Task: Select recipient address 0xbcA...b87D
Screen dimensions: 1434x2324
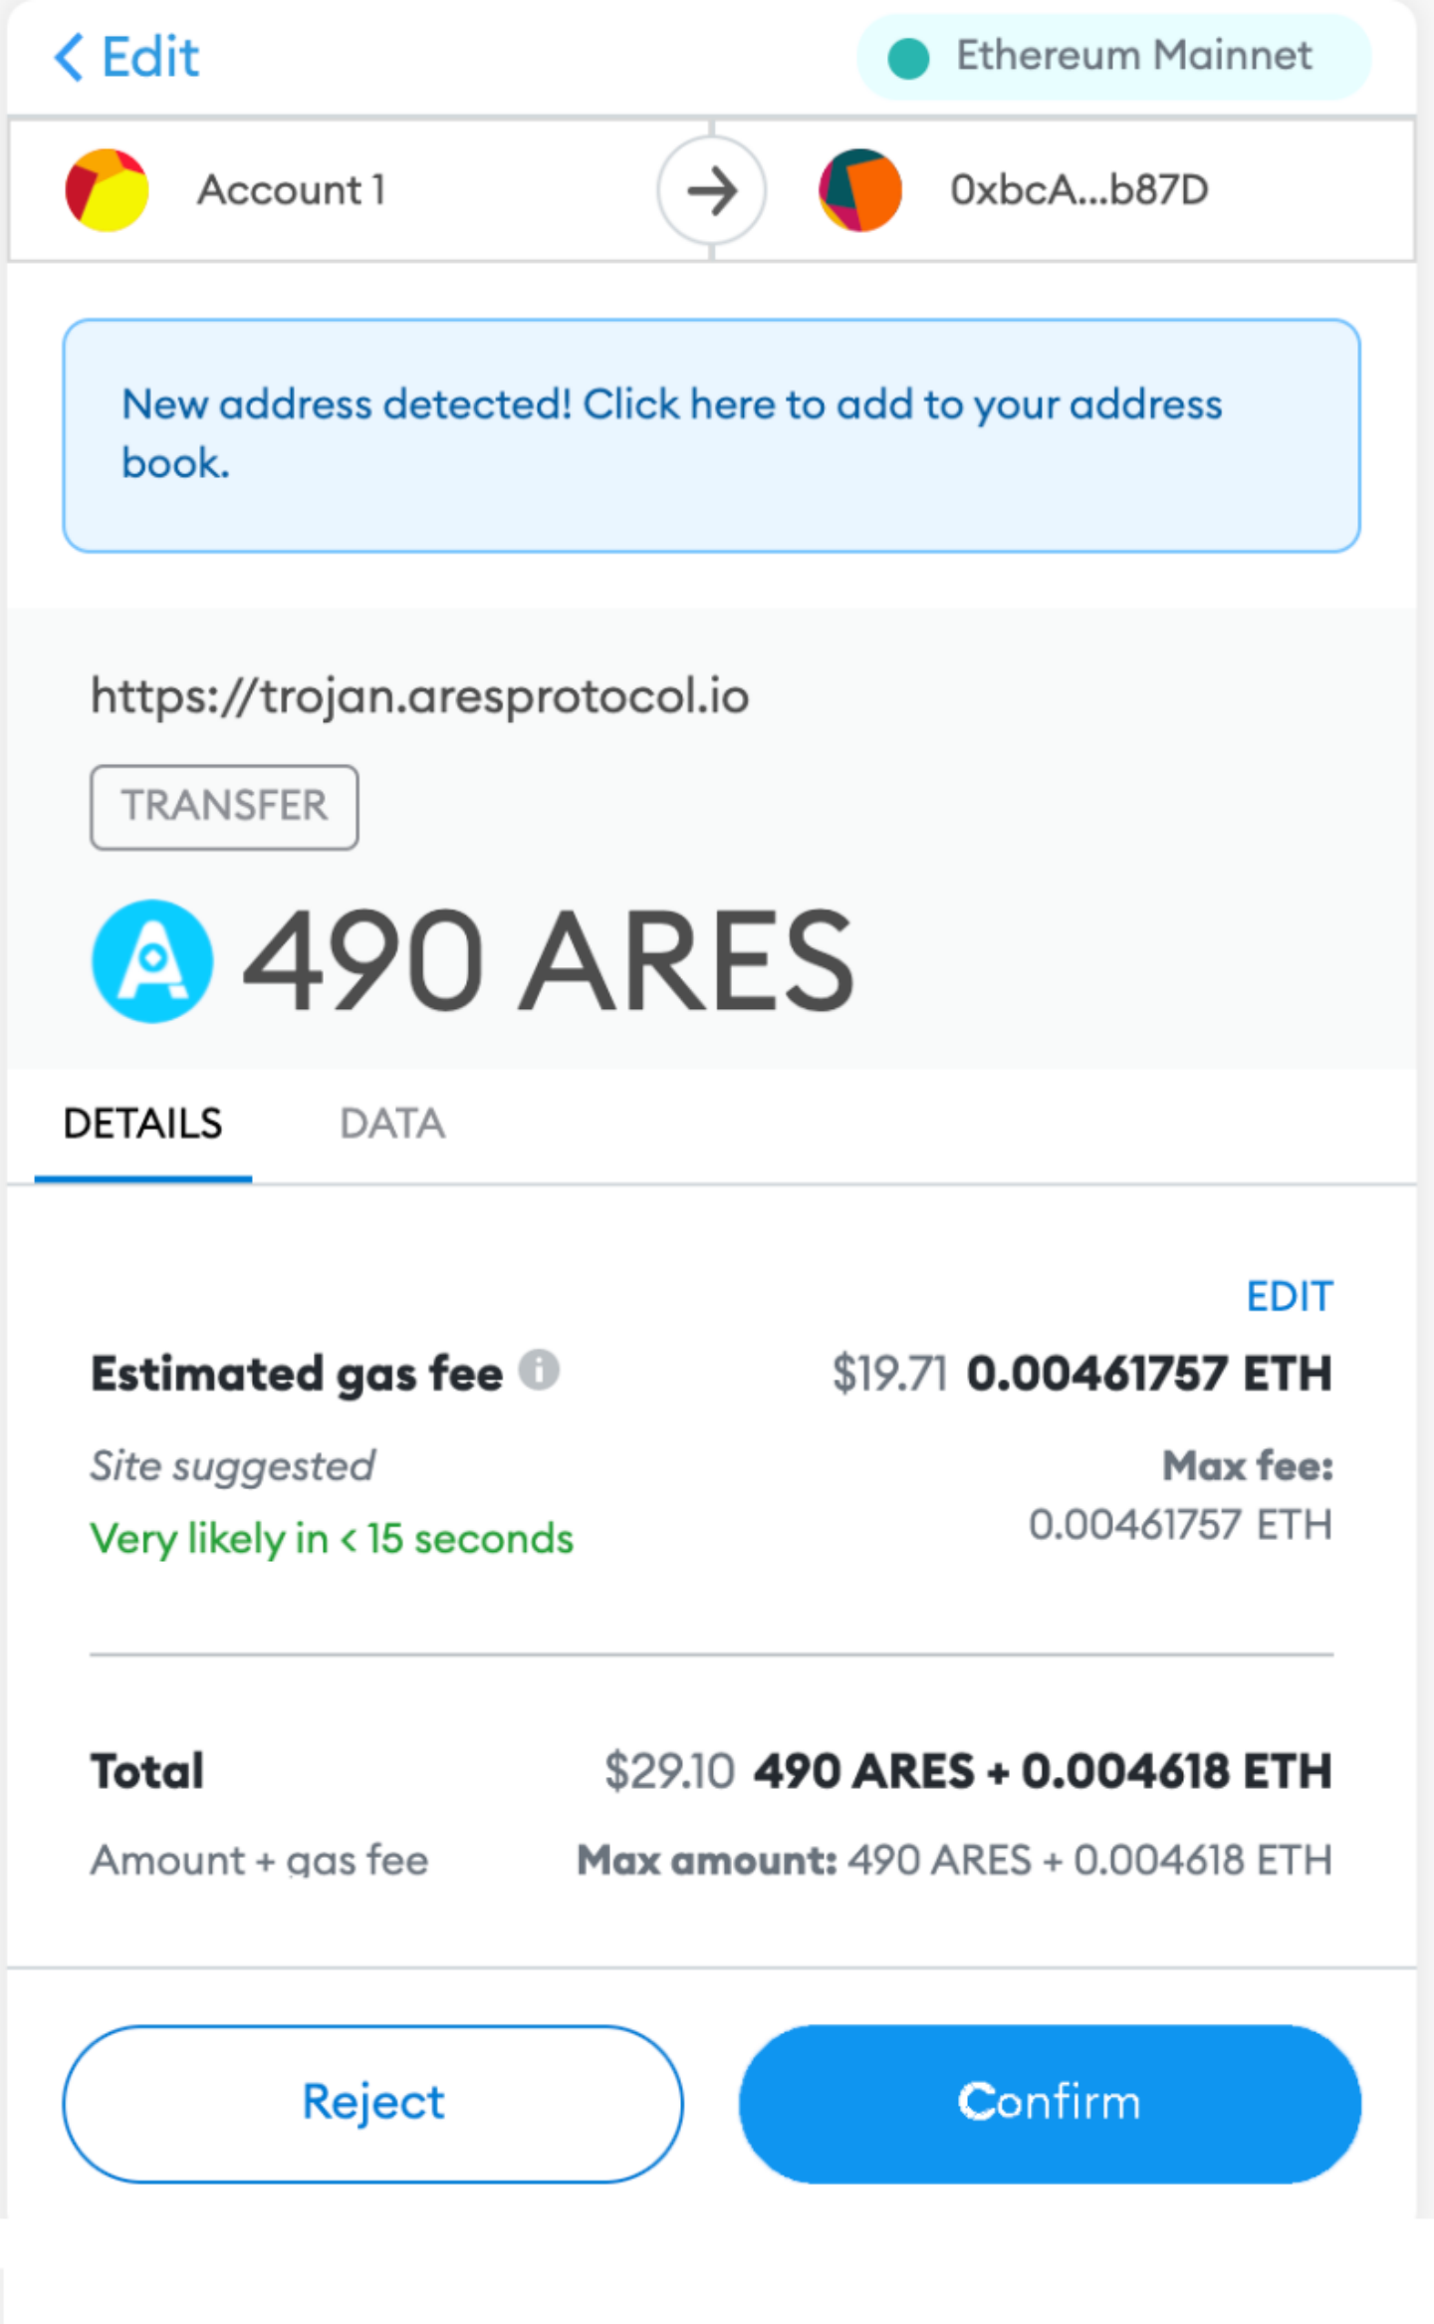Action: [x=1079, y=190]
